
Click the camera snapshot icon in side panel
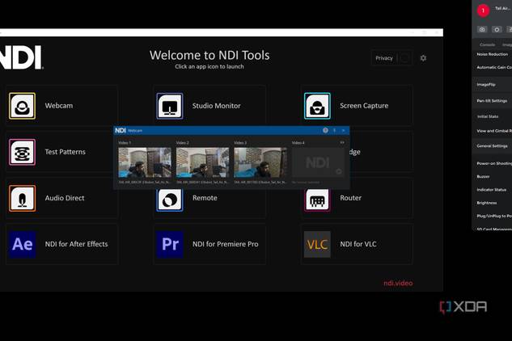[482, 29]
